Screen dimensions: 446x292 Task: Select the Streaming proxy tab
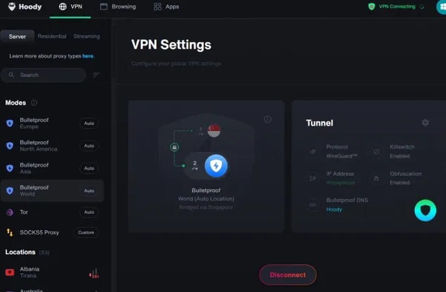(87, 36)
